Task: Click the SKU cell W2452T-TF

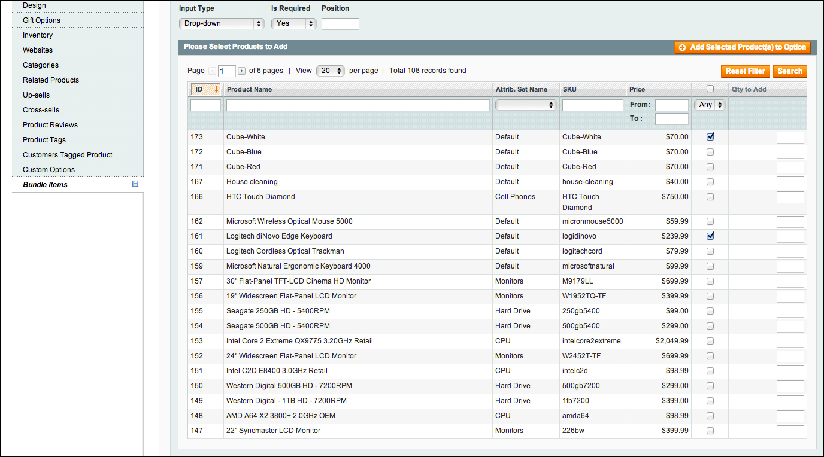Action: tap(581, 356)
